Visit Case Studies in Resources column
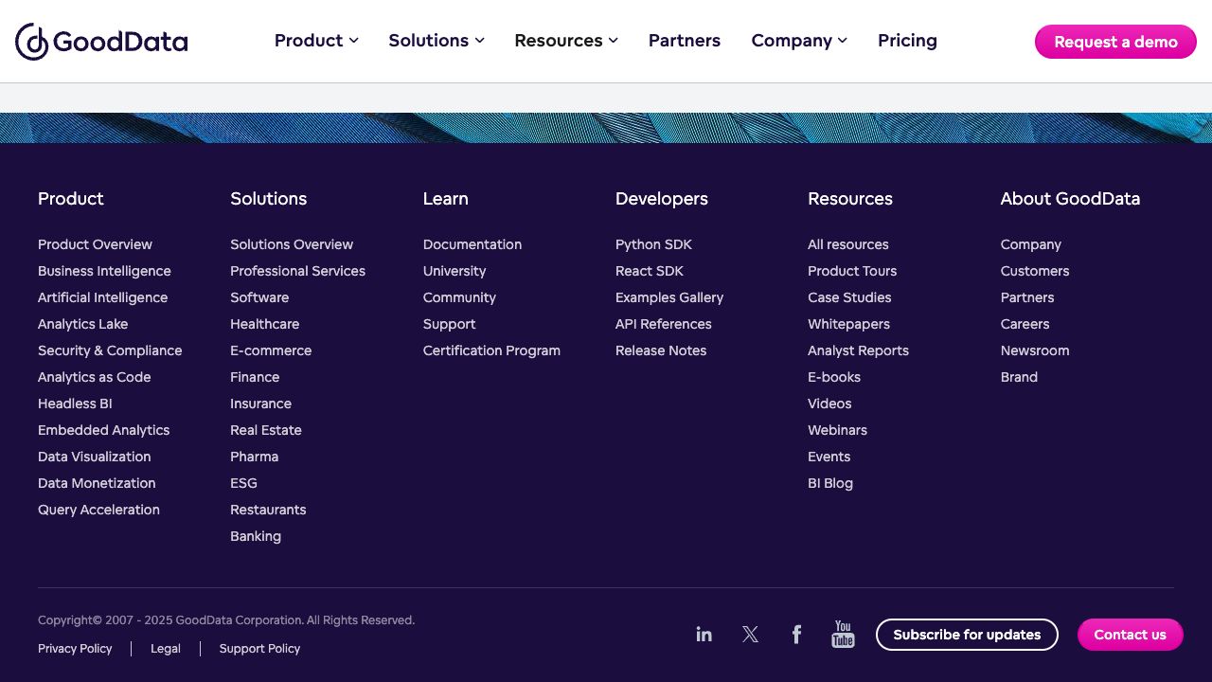This screenshot has height=682, width=1212. [x=849, y=297]
